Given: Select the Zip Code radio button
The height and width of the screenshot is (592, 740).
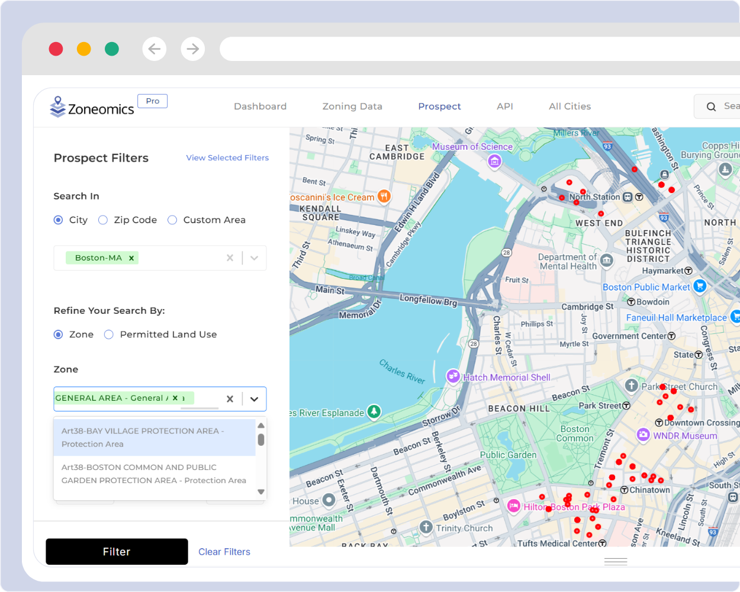Looking at the screenshot, I should click(x=103, y=220).
